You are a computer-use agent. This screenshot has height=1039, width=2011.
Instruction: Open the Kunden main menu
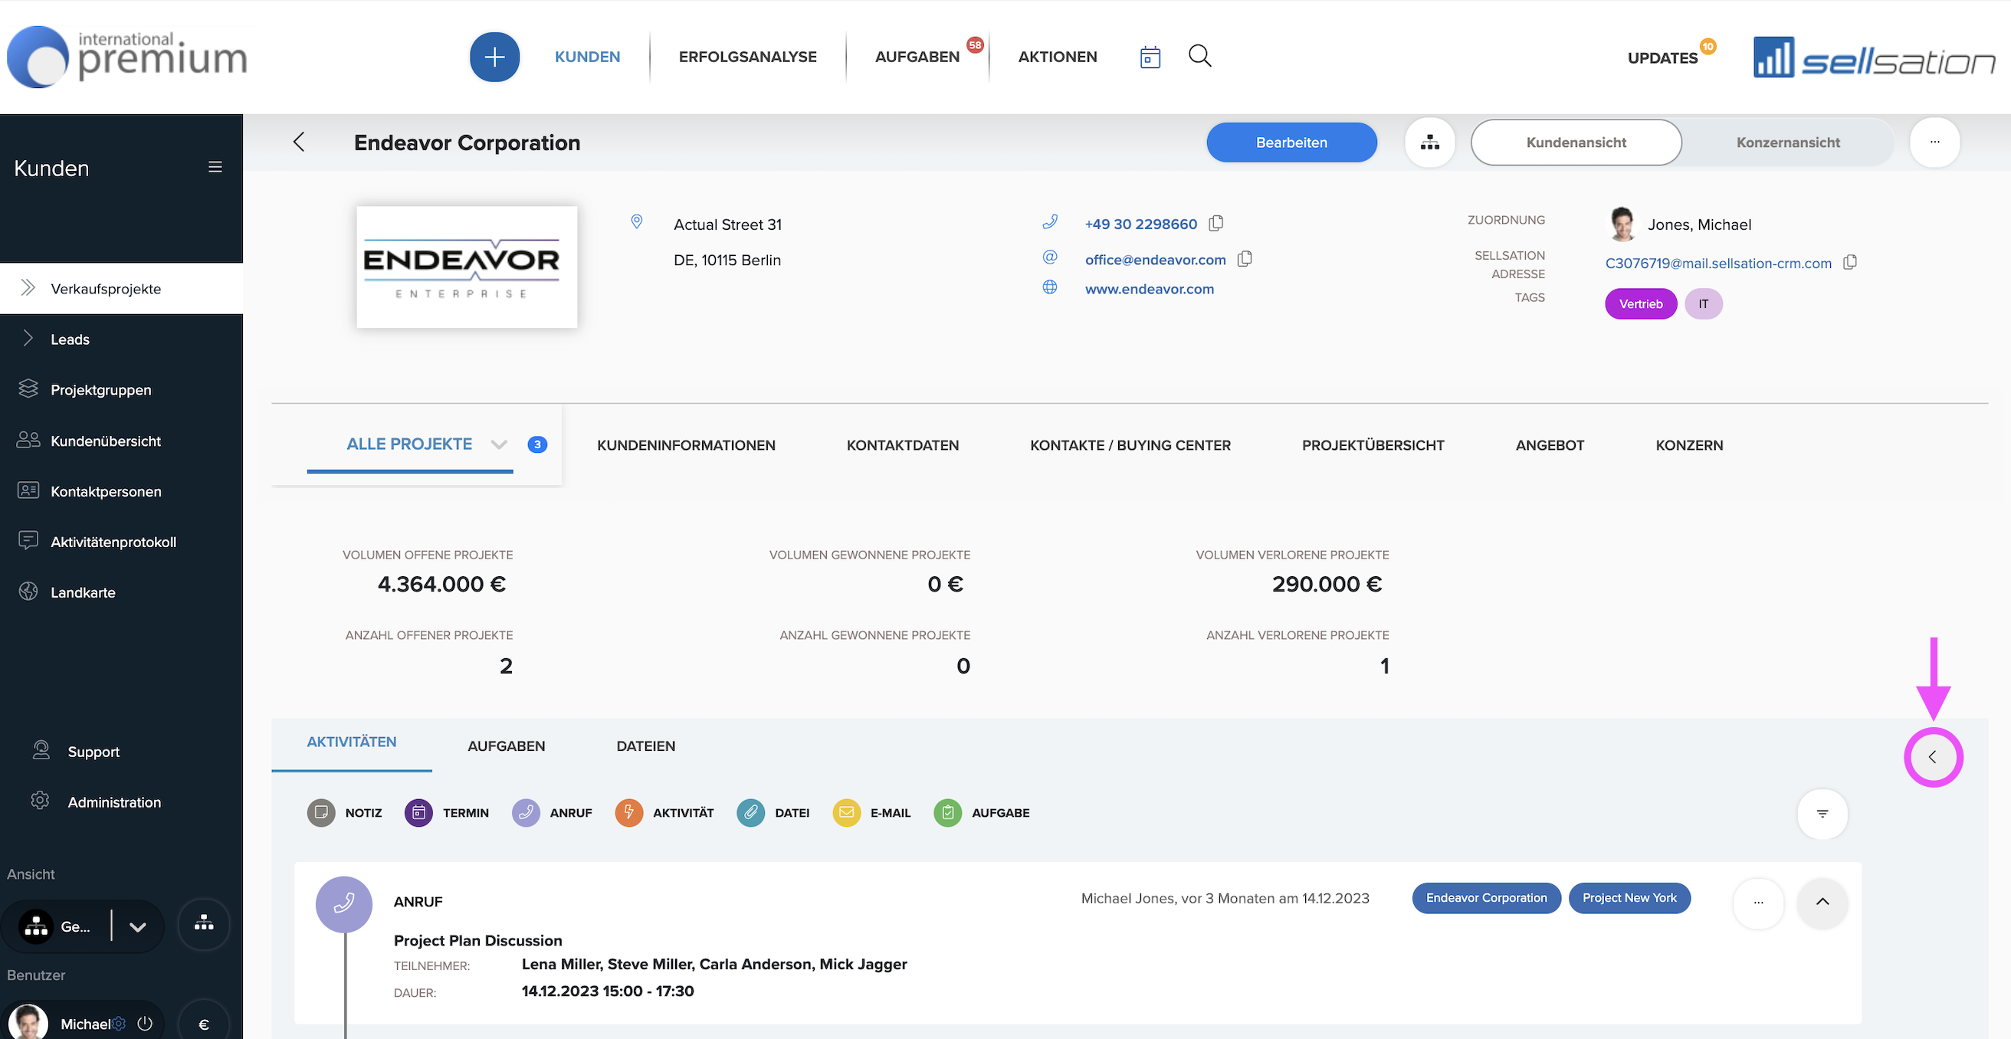coord(587,57)
